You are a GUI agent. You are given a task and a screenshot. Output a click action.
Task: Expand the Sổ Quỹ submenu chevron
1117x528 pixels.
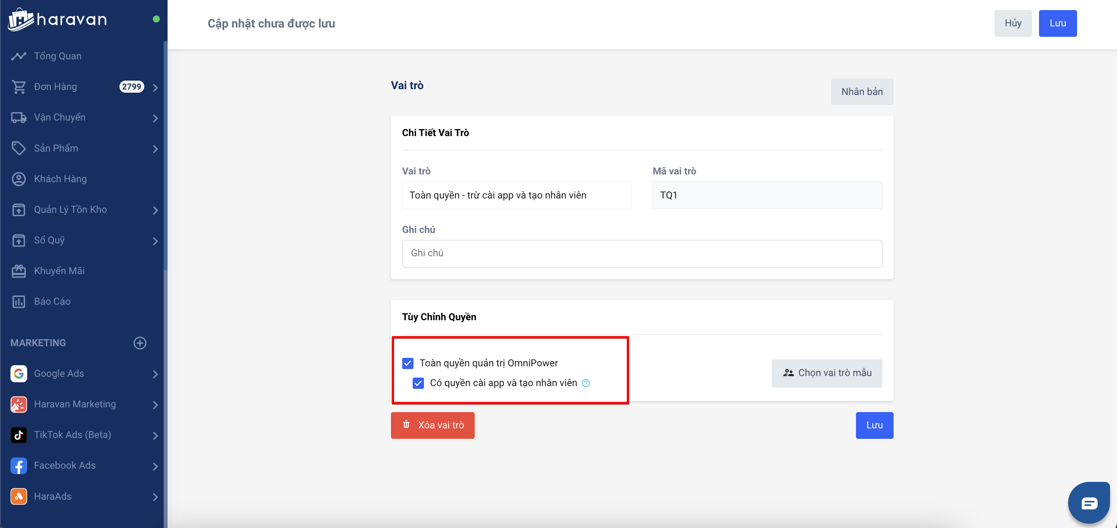coord(156,242)
